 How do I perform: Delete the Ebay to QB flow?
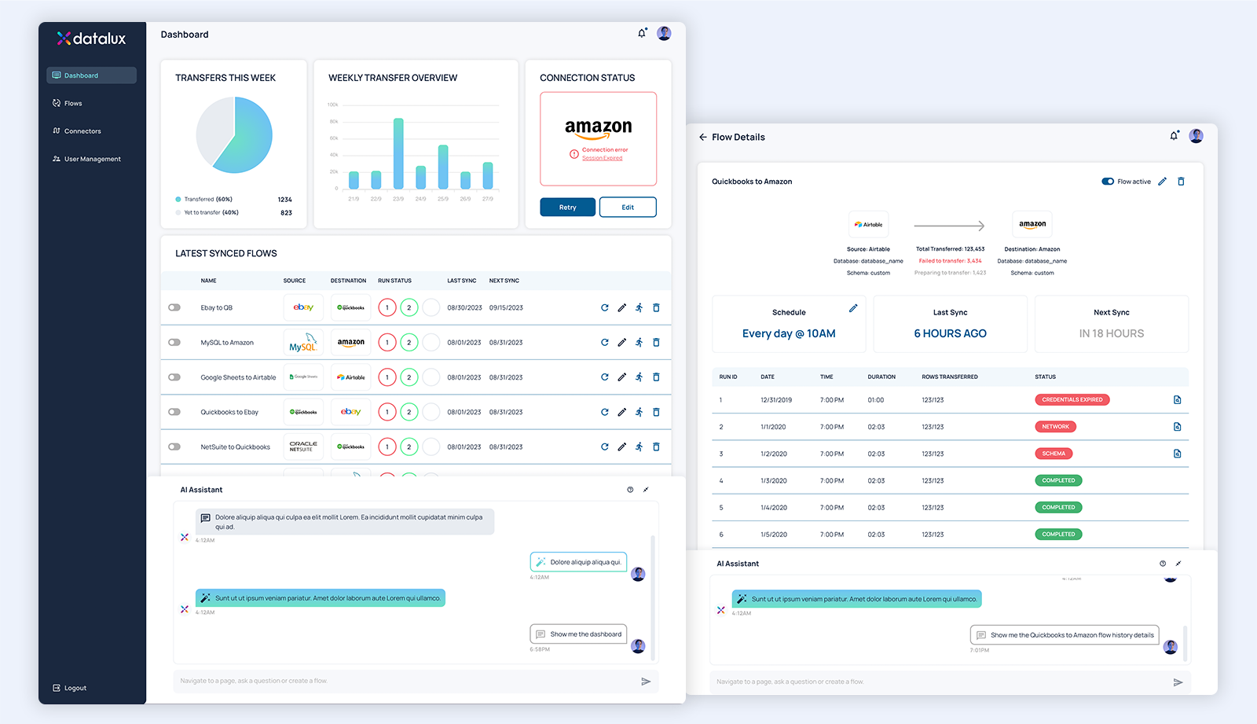(656, 307)
